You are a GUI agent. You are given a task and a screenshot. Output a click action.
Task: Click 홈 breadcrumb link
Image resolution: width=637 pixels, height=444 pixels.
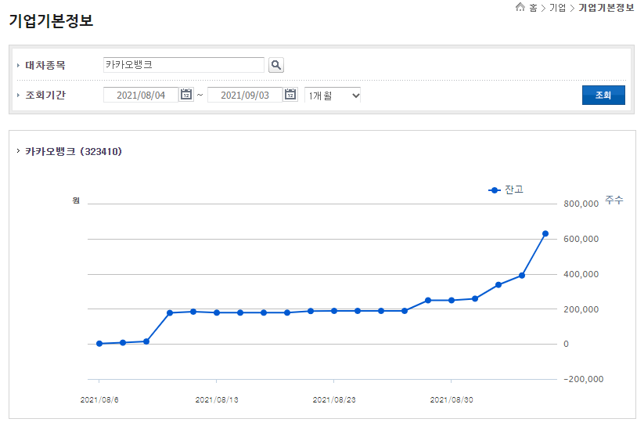[x=533, y=8]
